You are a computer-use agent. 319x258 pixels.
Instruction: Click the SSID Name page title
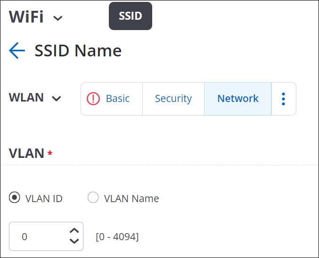click(x=78, y=51)
